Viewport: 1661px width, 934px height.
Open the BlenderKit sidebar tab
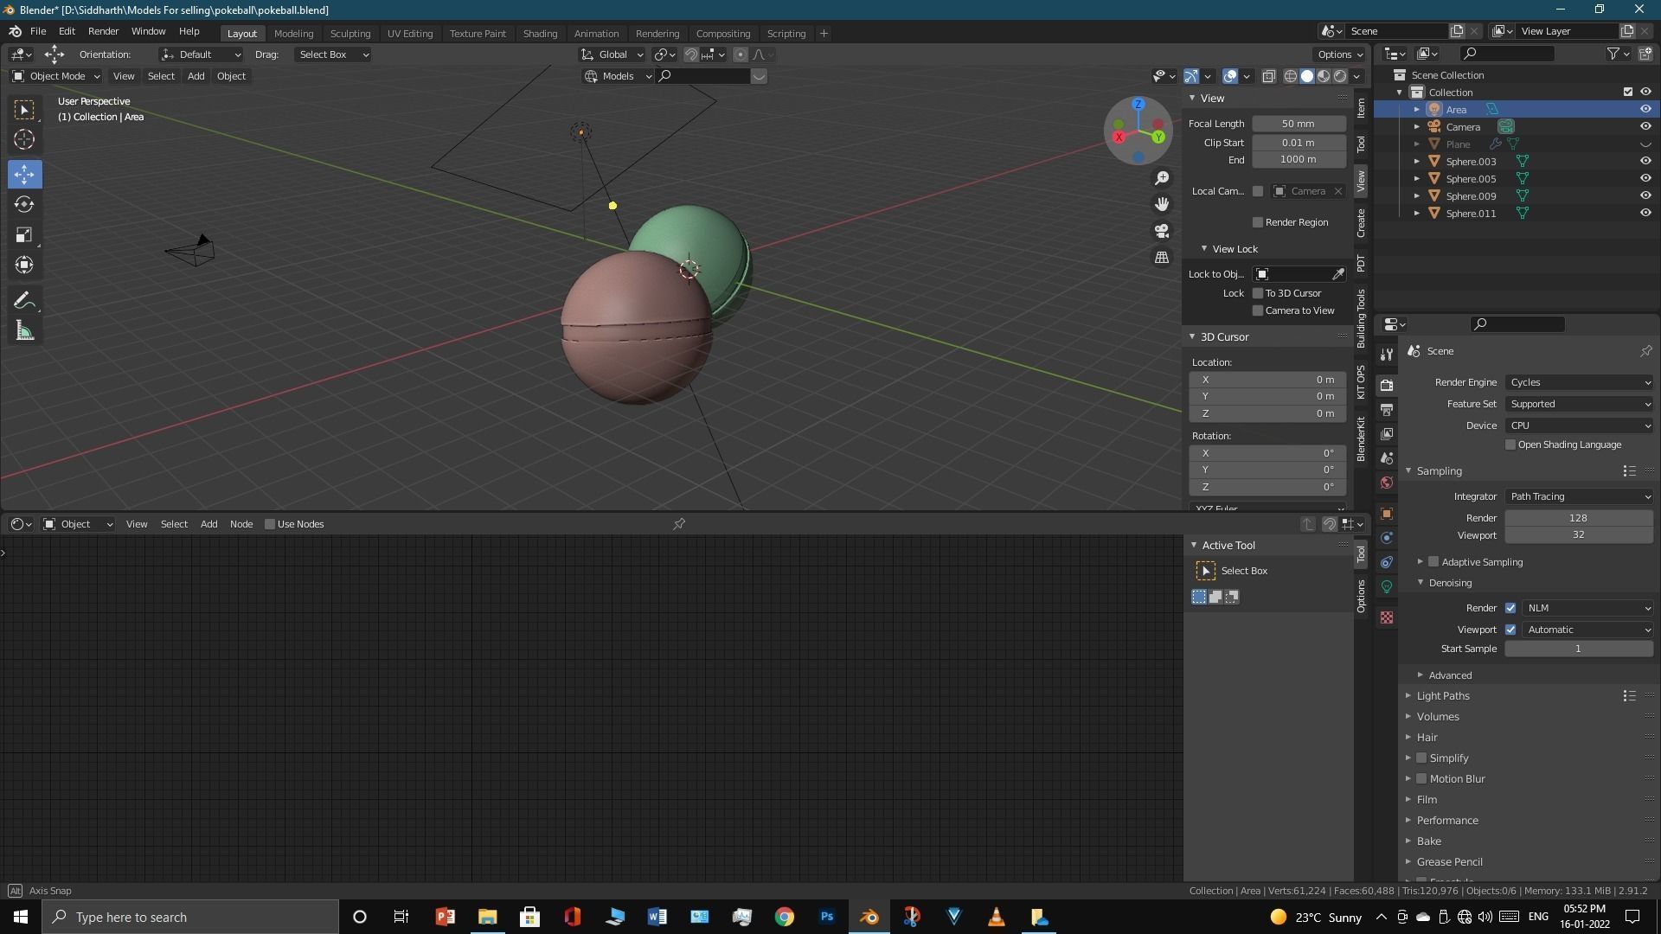(x=1361, y=438)
